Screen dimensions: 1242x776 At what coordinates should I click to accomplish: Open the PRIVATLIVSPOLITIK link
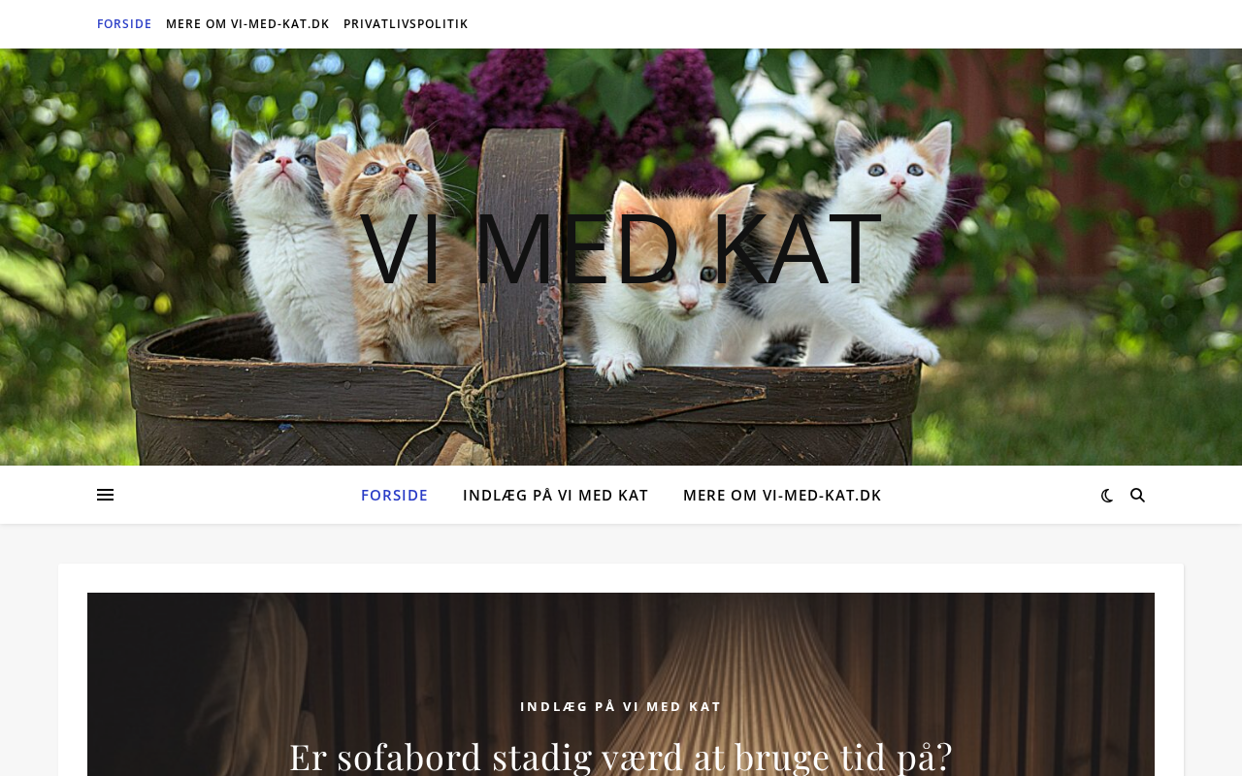coord(406,24)
